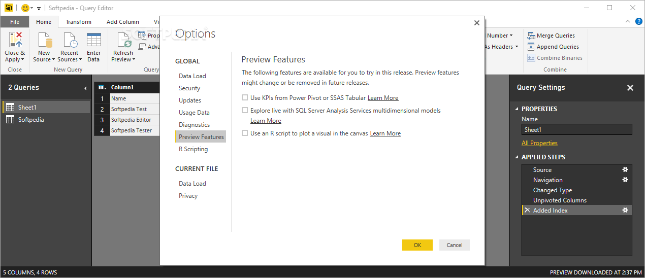Open the Updates options page
This screenshot has width=645, height=278.
coord(190,100)
